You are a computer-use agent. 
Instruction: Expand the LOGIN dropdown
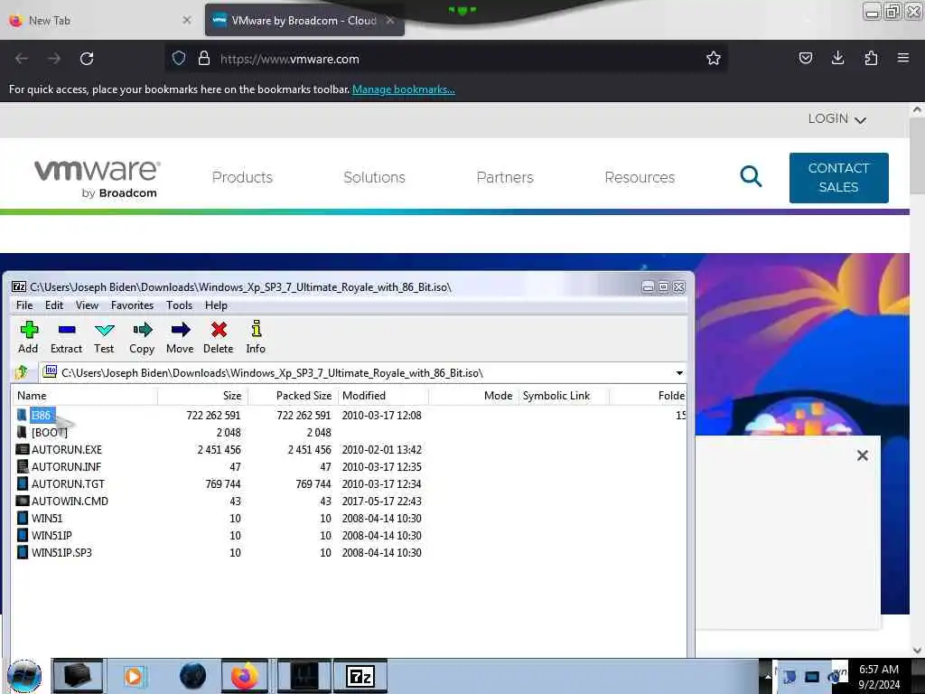pyautogui.click(x=836, y=118)
